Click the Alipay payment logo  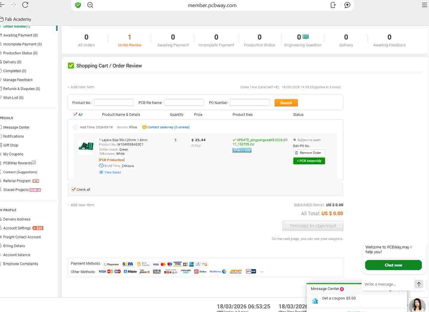tap(130, 272)
